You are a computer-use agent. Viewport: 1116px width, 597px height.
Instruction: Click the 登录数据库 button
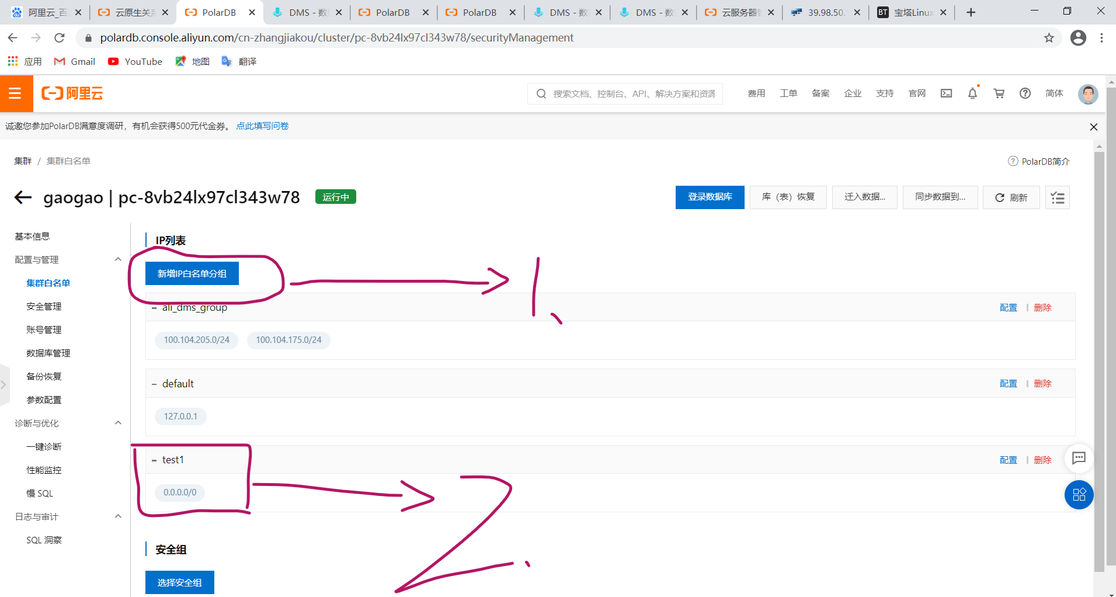[710, 197]
